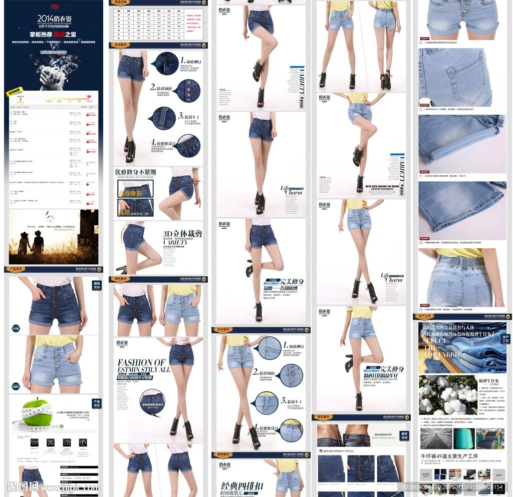
Task: Click the 产品信息 section header banner
Action: tap(54, 269)
